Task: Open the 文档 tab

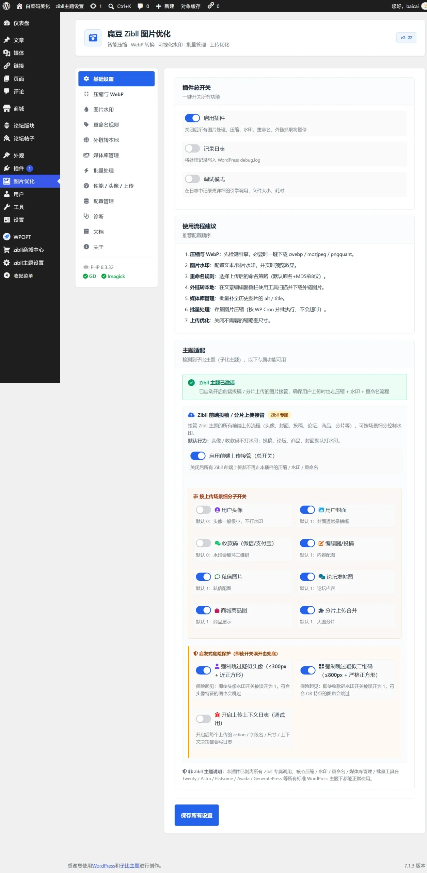Action: coord(116,232)
